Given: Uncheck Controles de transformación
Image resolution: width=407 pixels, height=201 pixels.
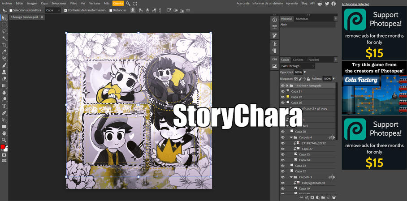Looking at the screenshot, I should [66, 10].
